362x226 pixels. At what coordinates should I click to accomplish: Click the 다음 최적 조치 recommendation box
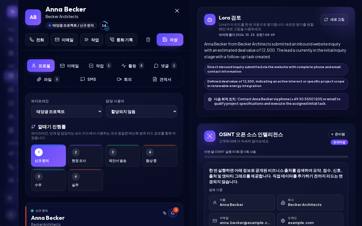tap(276, 101)
